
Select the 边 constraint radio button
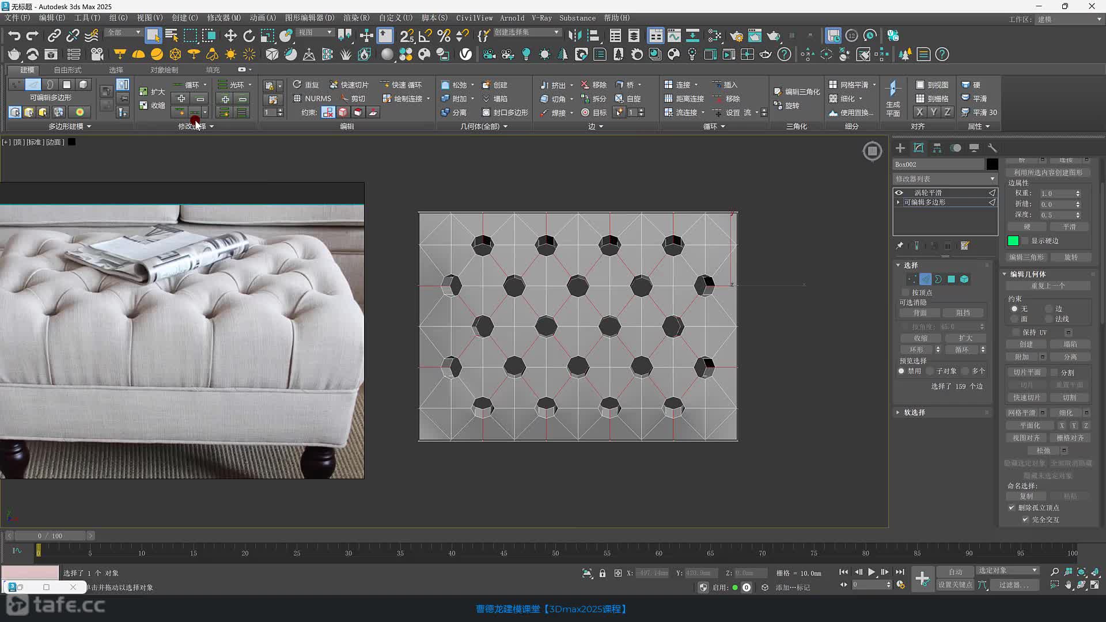1049,309
